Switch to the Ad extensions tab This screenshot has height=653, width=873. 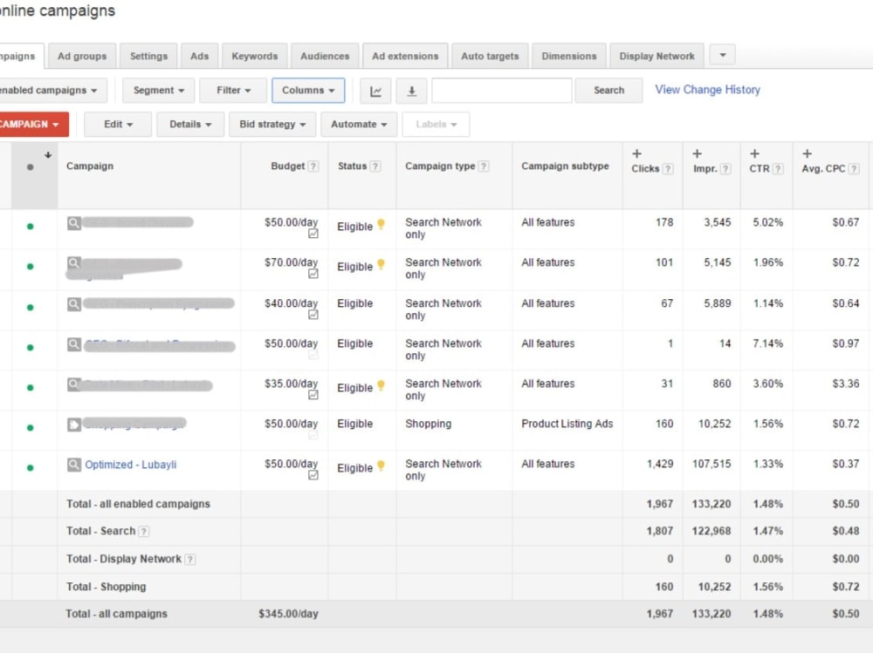pos(405,56)
